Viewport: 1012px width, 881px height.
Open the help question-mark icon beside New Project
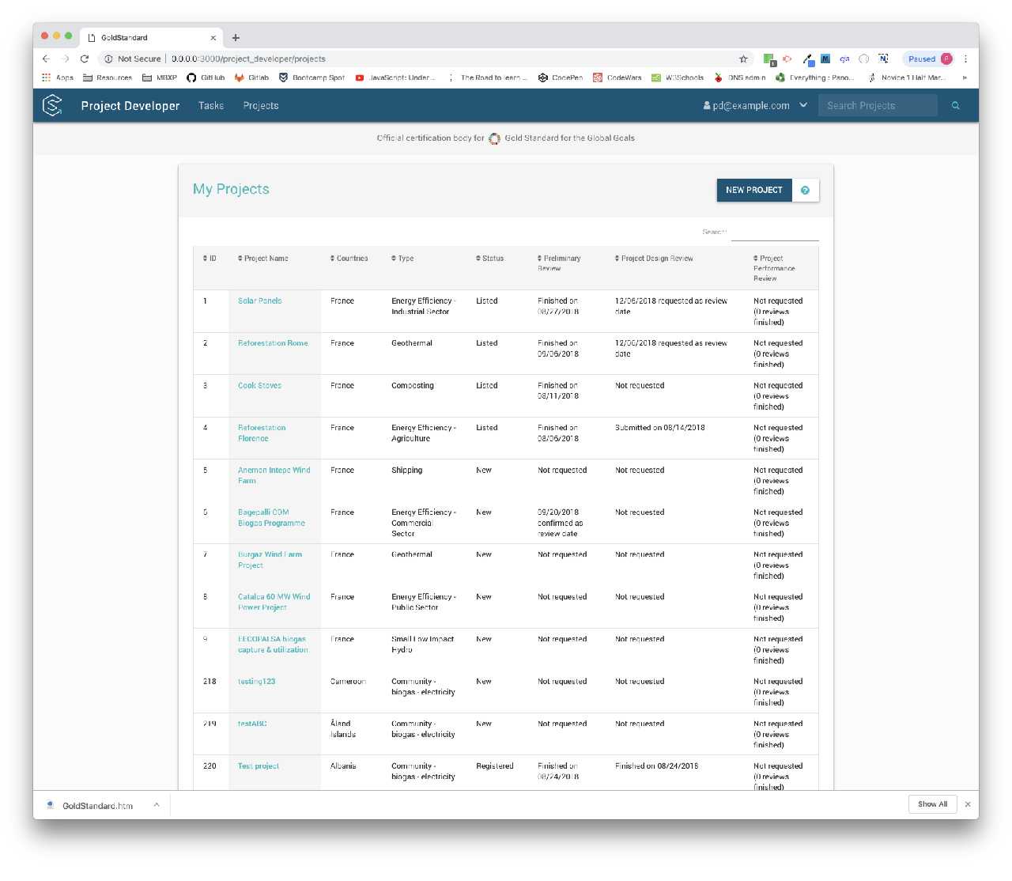point(805,190)
